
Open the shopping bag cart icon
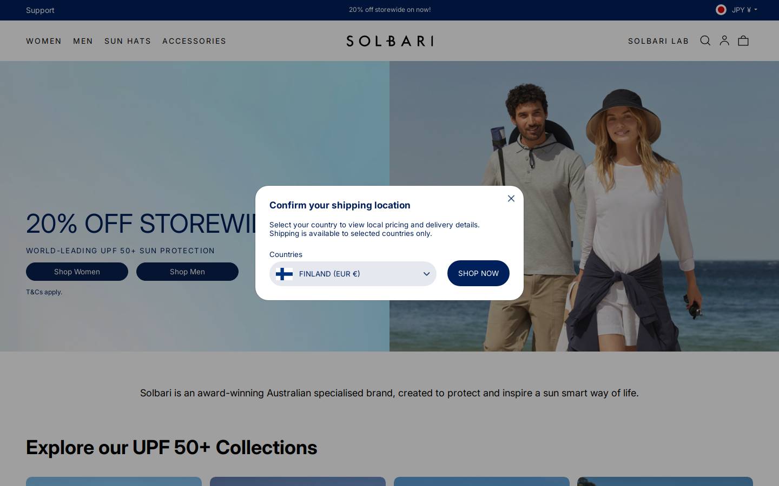743,40
